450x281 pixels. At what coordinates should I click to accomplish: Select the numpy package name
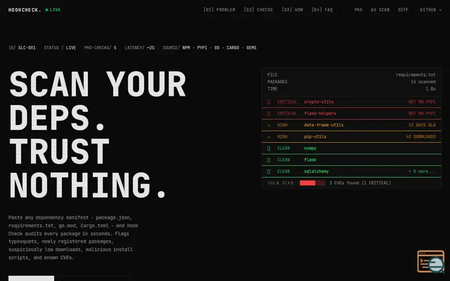(x=310, y=148)
